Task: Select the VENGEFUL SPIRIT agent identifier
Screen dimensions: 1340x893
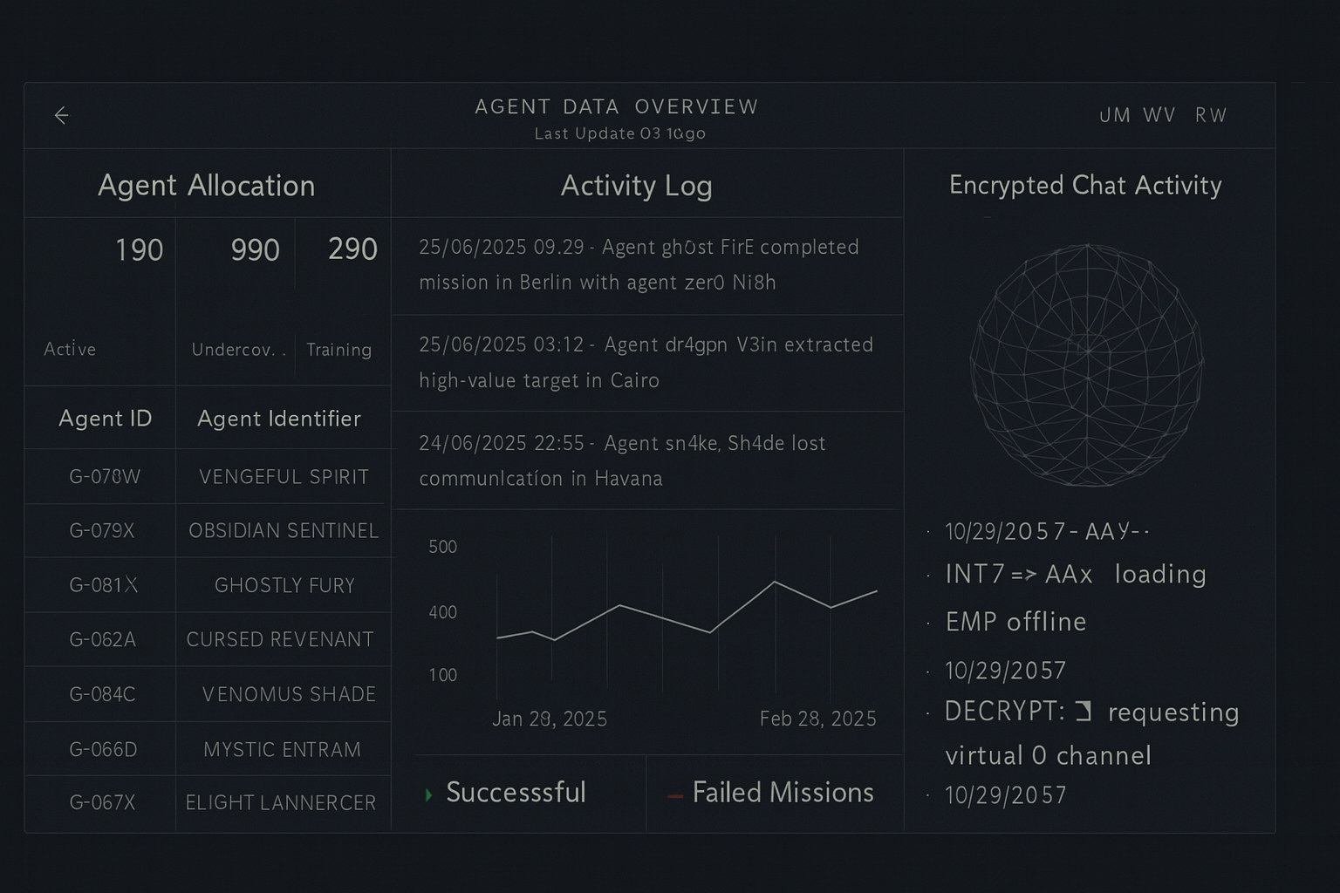Action: click(284, 477)
